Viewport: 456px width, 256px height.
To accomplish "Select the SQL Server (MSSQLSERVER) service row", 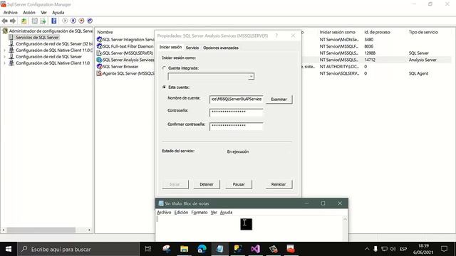I will pyautogui.click(x=125, y=53).
